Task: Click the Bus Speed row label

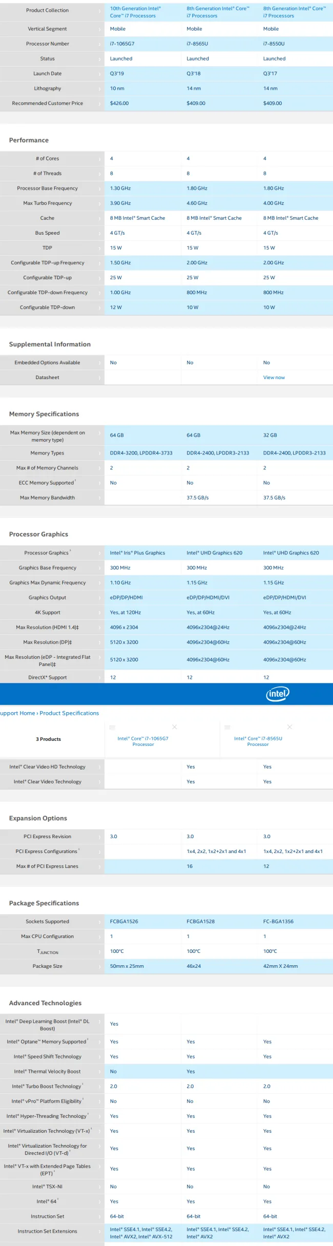Action: click(x=47, y=233)
